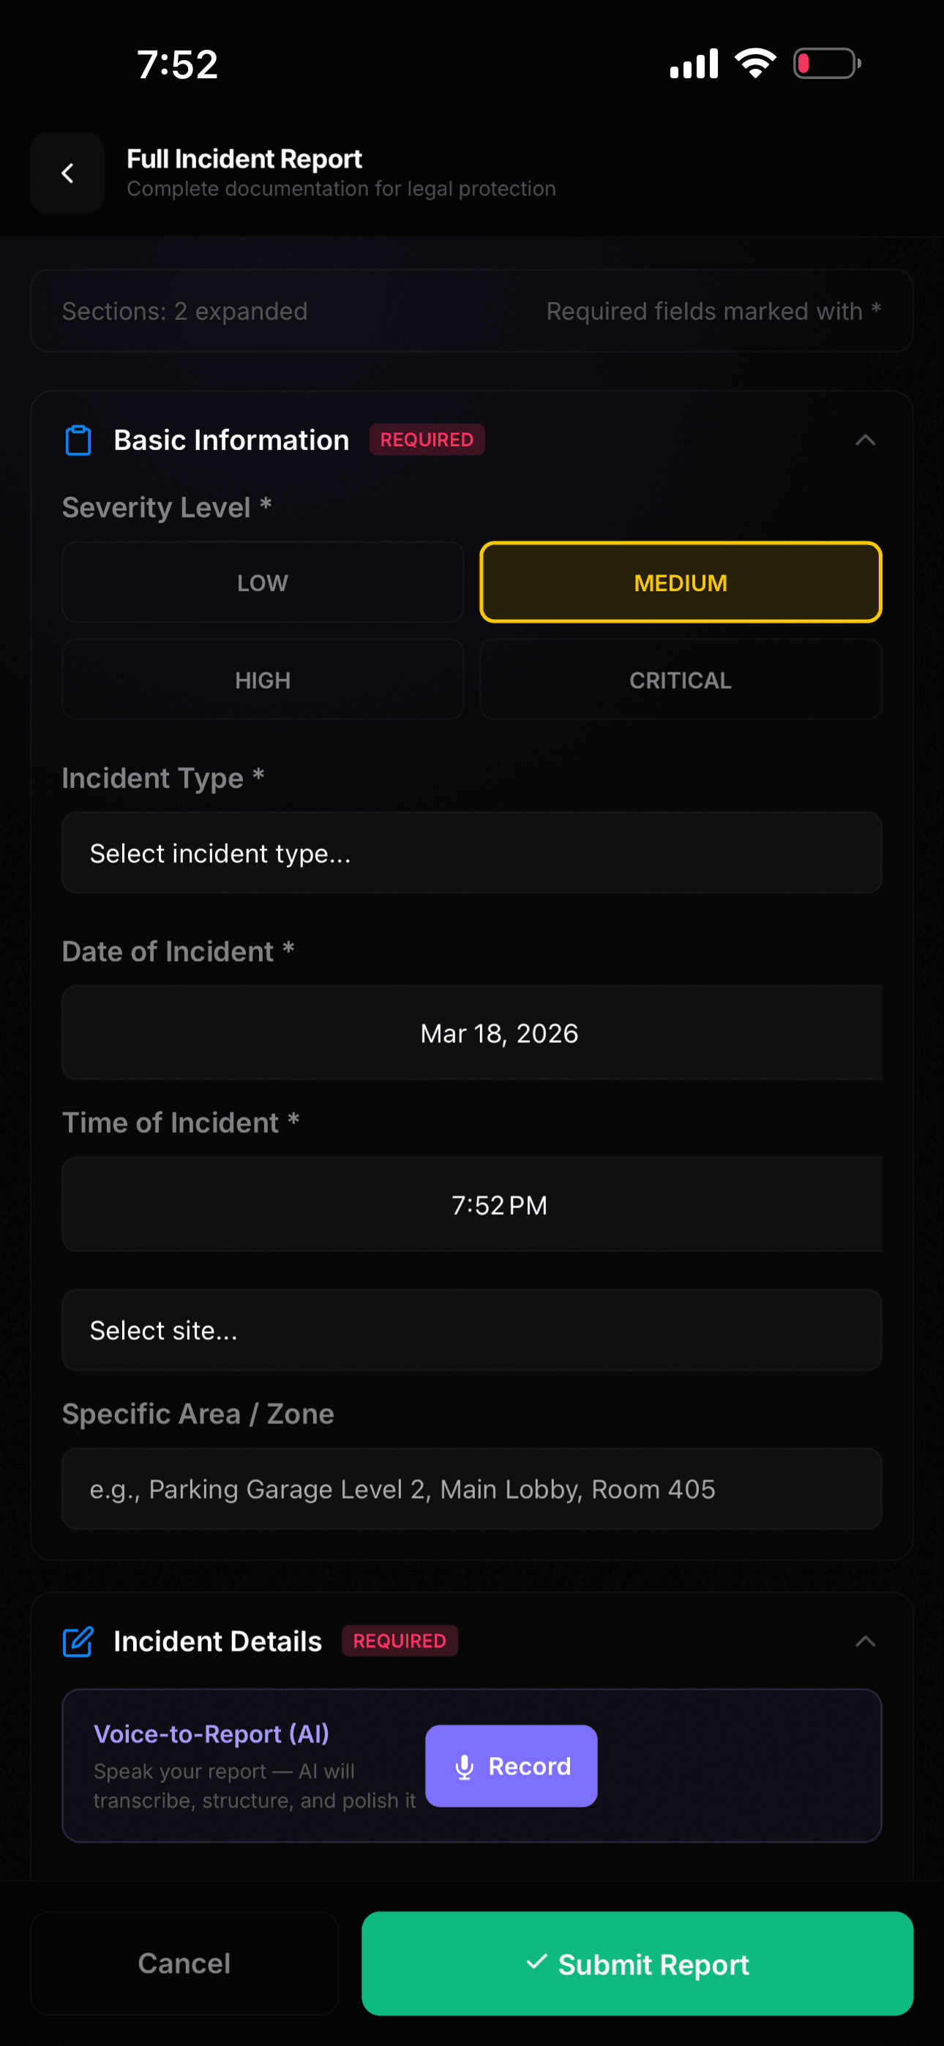Tap the Specific Area / Zone field

coord(472,1489)
